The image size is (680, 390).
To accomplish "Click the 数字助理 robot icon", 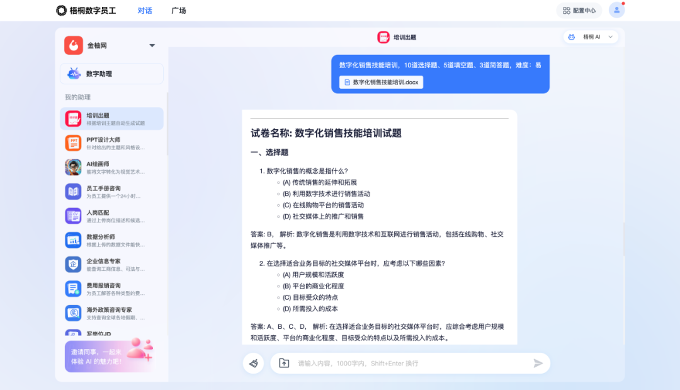I will point(74,73).
